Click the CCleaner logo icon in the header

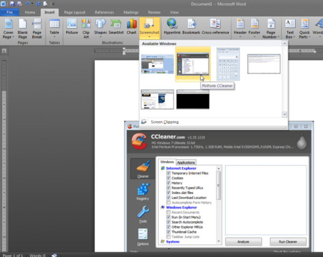pos(139,141)
